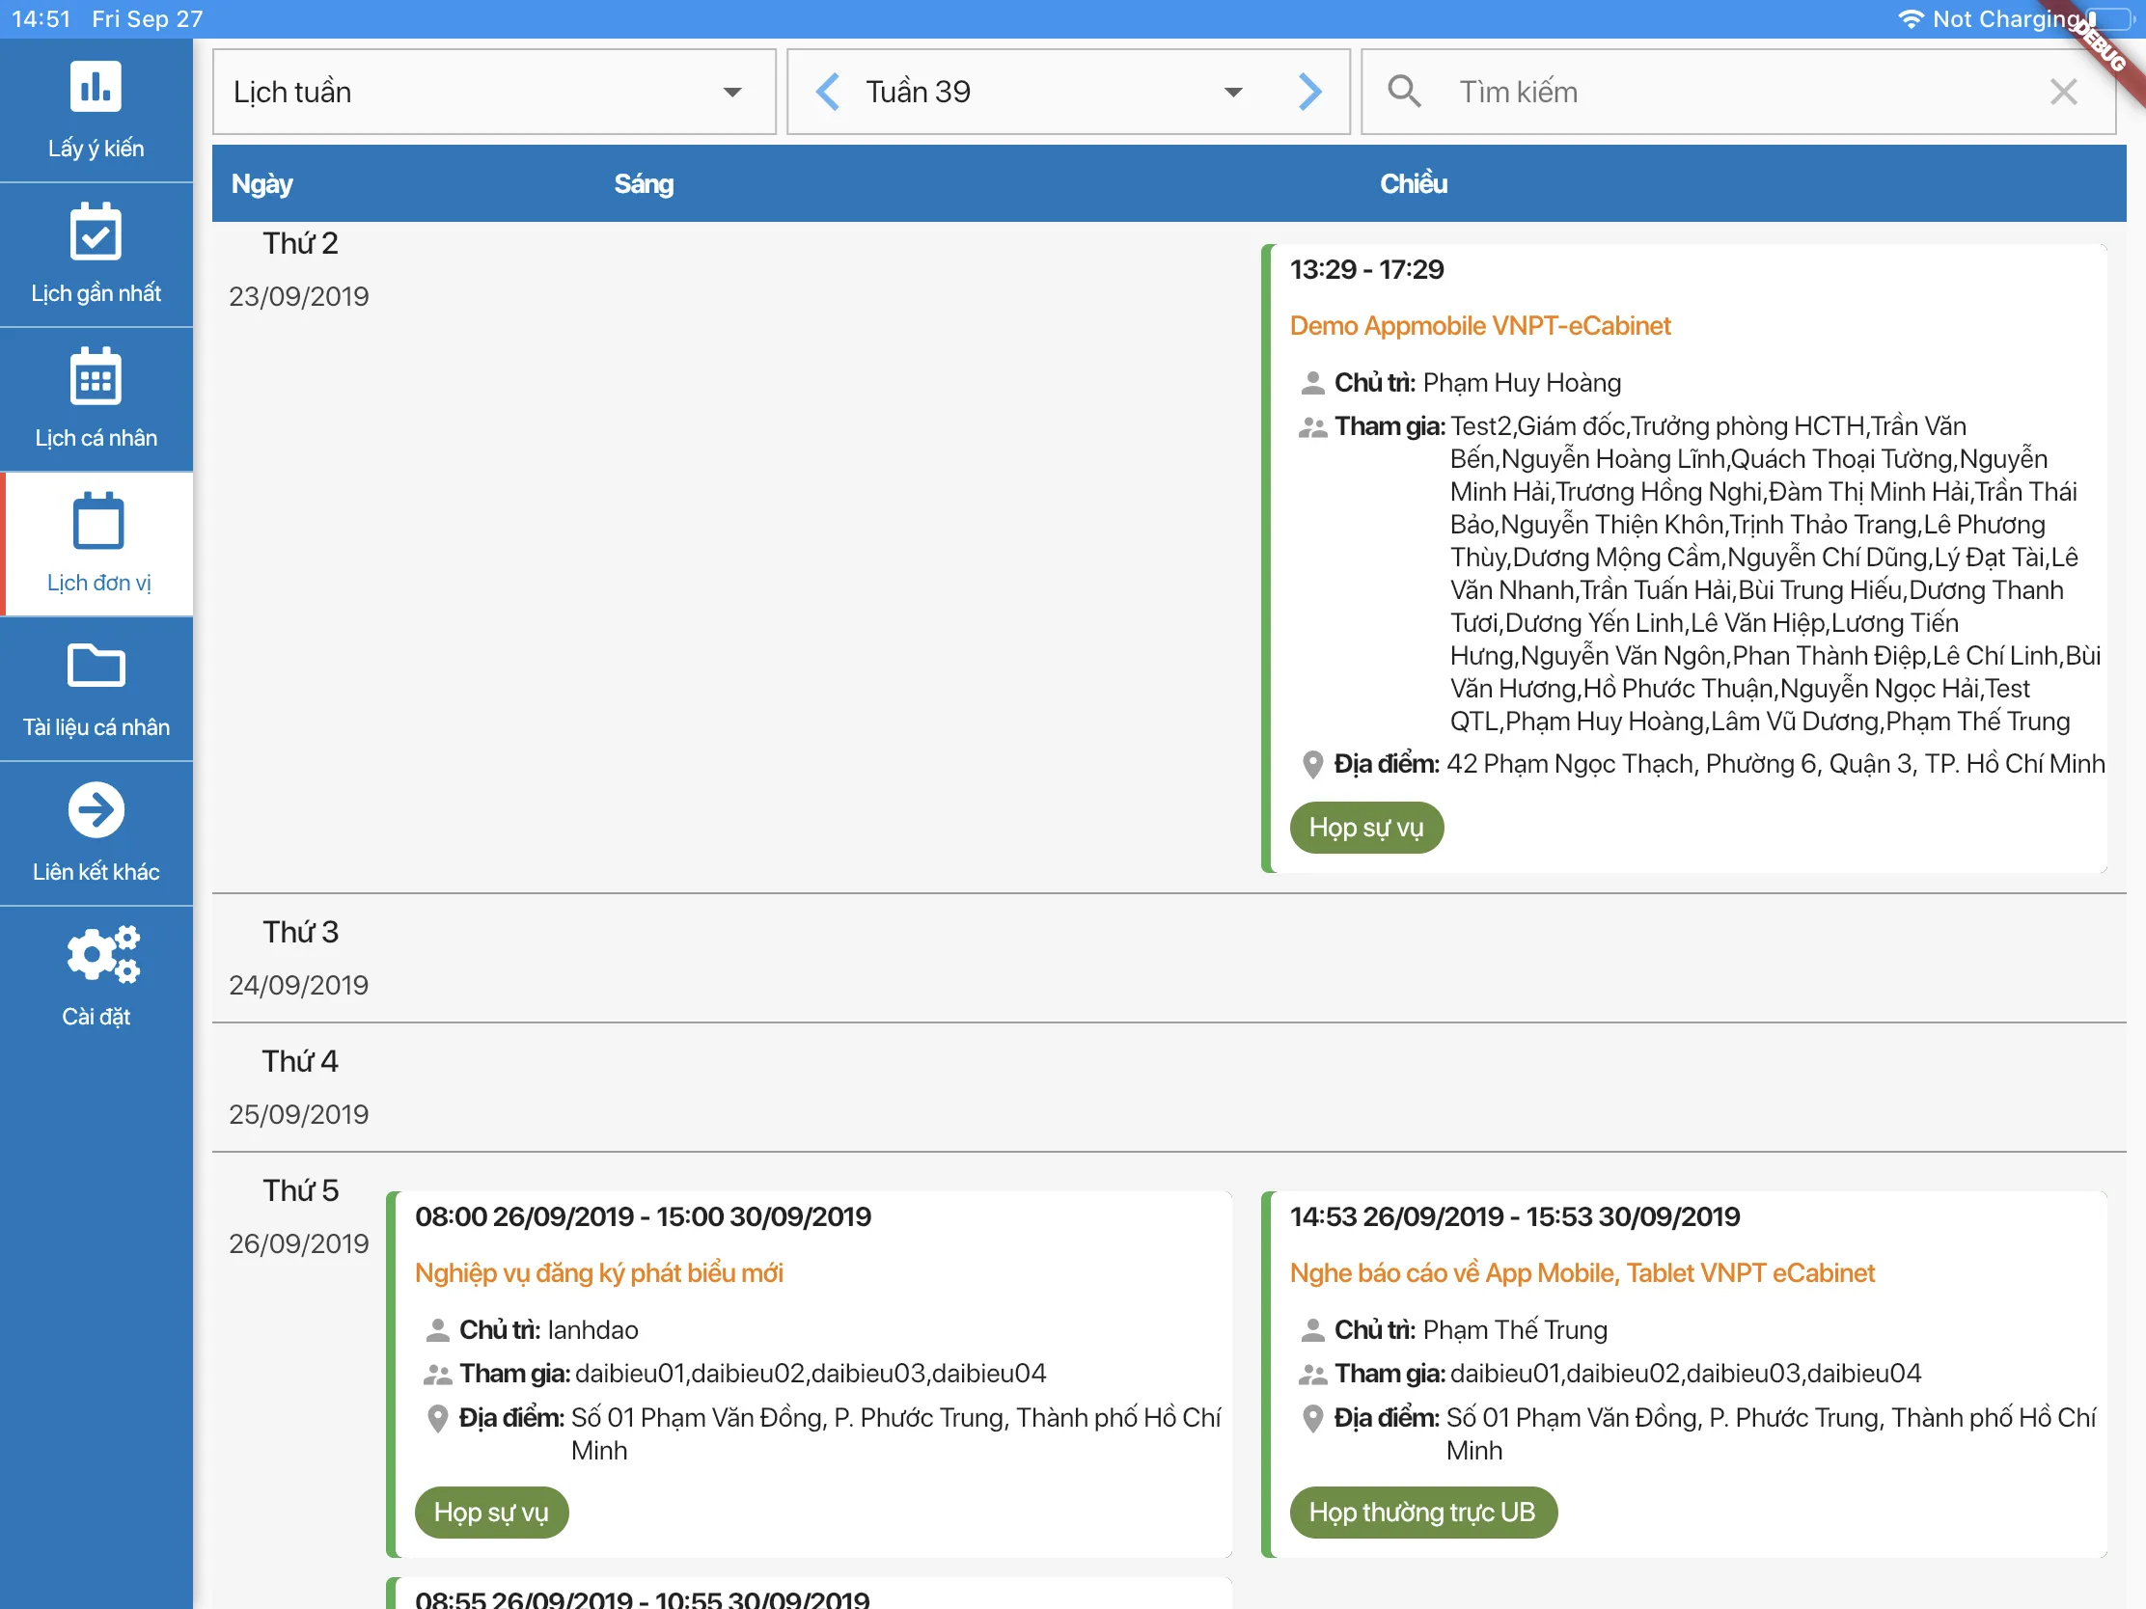Select the Thứ 5 day label
2146x1609 pixels.
300,1191
